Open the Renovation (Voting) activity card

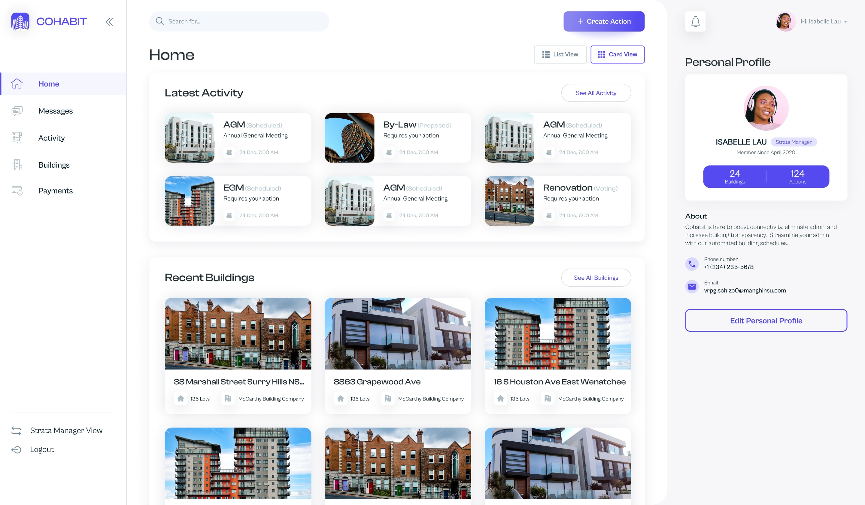coord(558,201)
